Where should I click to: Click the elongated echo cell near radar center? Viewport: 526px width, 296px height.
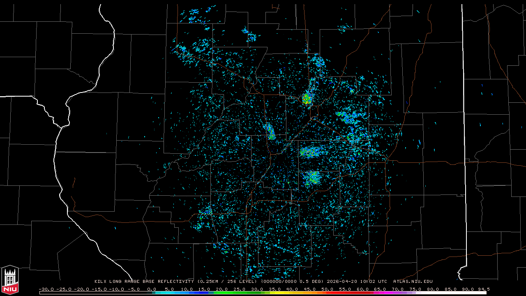[270, 132]
